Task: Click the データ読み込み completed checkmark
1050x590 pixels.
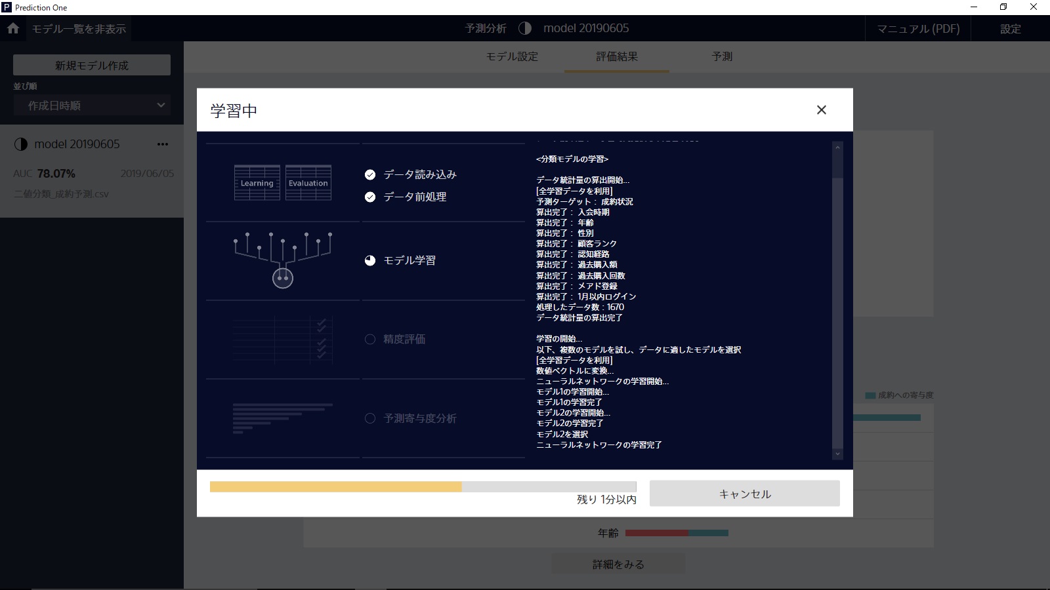Action: [370, 174]
